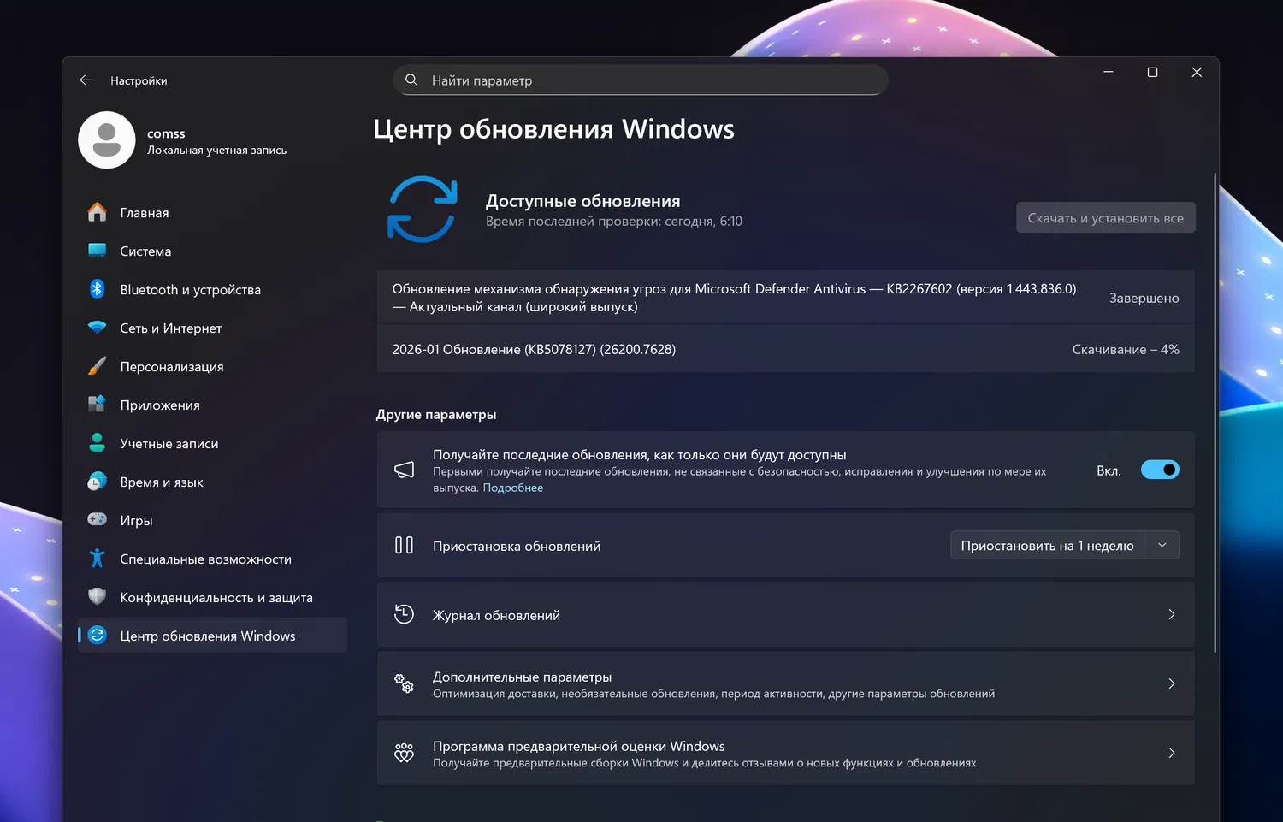Open the Дополнительные параметры row
Screen dimensions: 1283x822
pyautogui.click(x=785, y=683)
